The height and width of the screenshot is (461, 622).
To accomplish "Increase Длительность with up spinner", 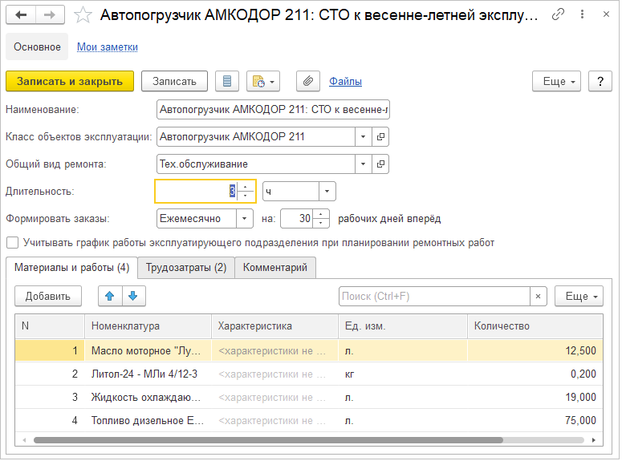I will [x=245, y=187].
